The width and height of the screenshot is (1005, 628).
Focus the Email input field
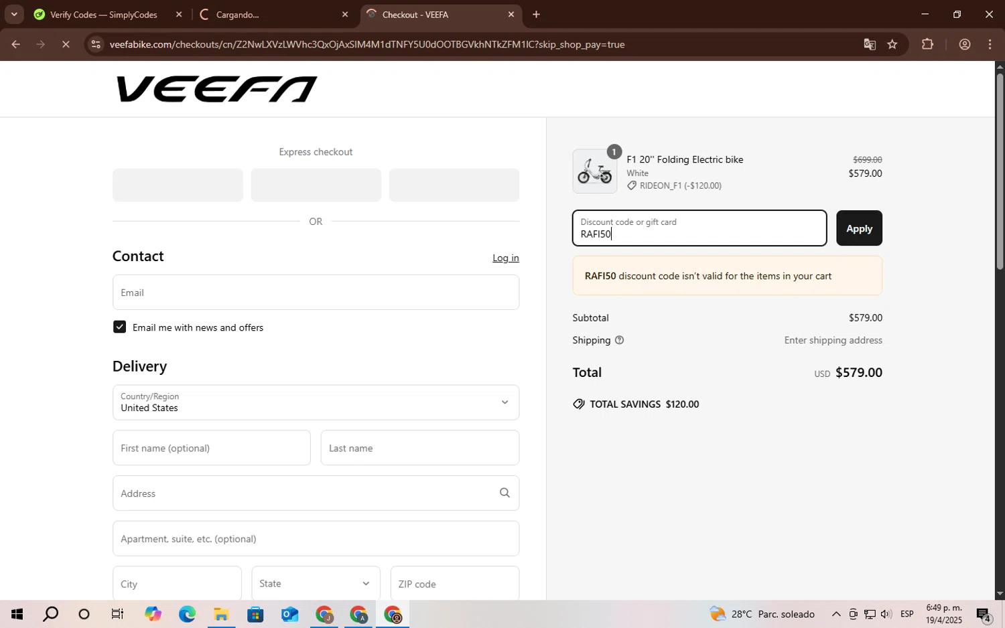pyautogui.click(x=316, y=293)
